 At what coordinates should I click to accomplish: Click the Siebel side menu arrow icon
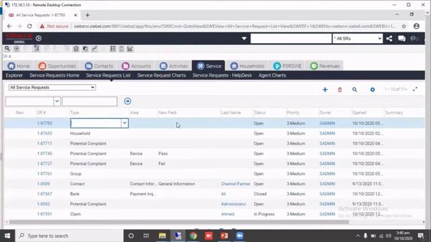(38, 38)
